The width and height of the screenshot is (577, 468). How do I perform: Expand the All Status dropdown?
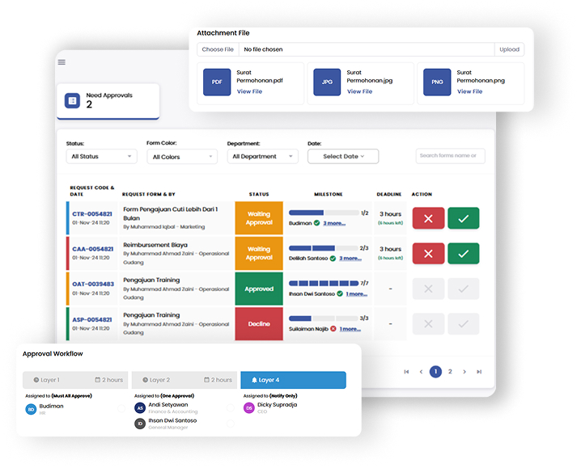102,157
